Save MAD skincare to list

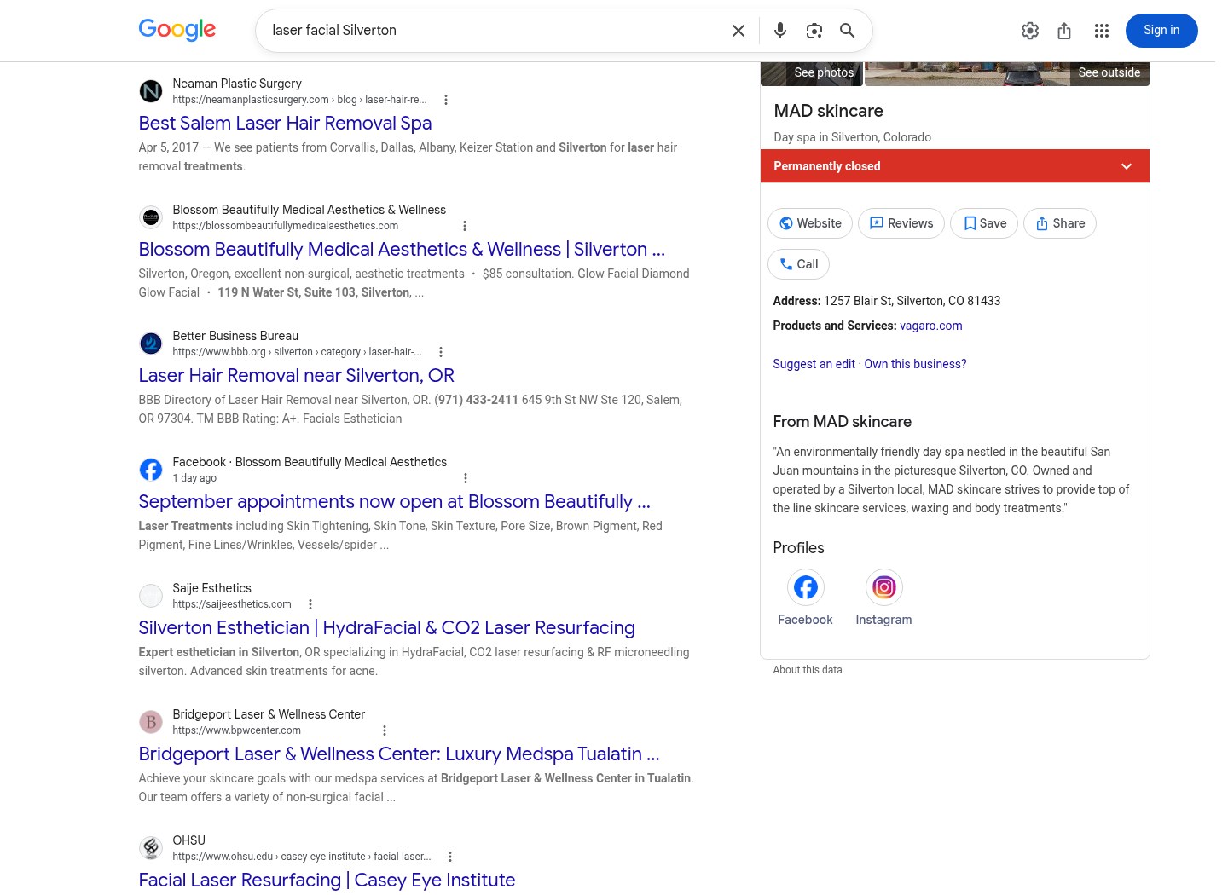(x=984, y=223)
